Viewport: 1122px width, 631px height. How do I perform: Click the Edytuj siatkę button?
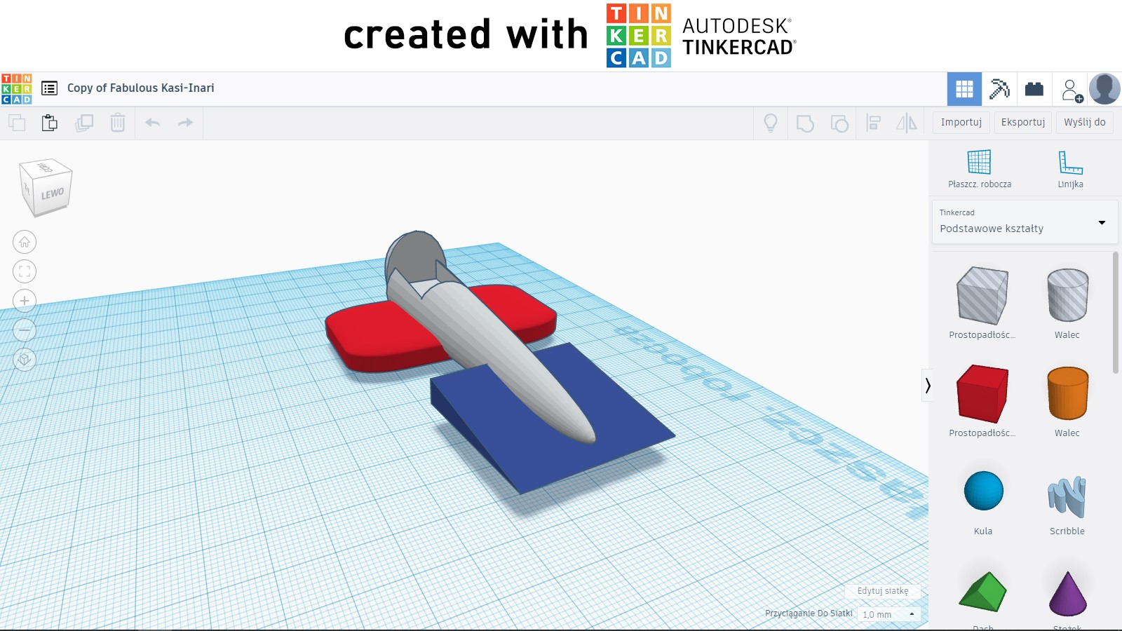(883, 591)
